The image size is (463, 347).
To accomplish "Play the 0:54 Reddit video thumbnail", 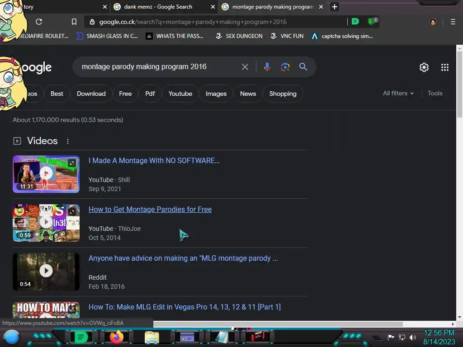I will tap(46, 272).
